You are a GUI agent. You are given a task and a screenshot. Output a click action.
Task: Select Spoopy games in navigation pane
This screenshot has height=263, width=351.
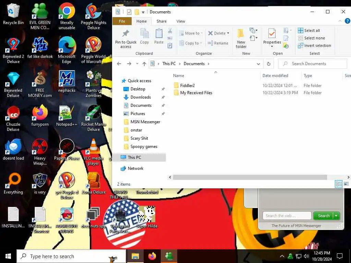tap(144, 147)
